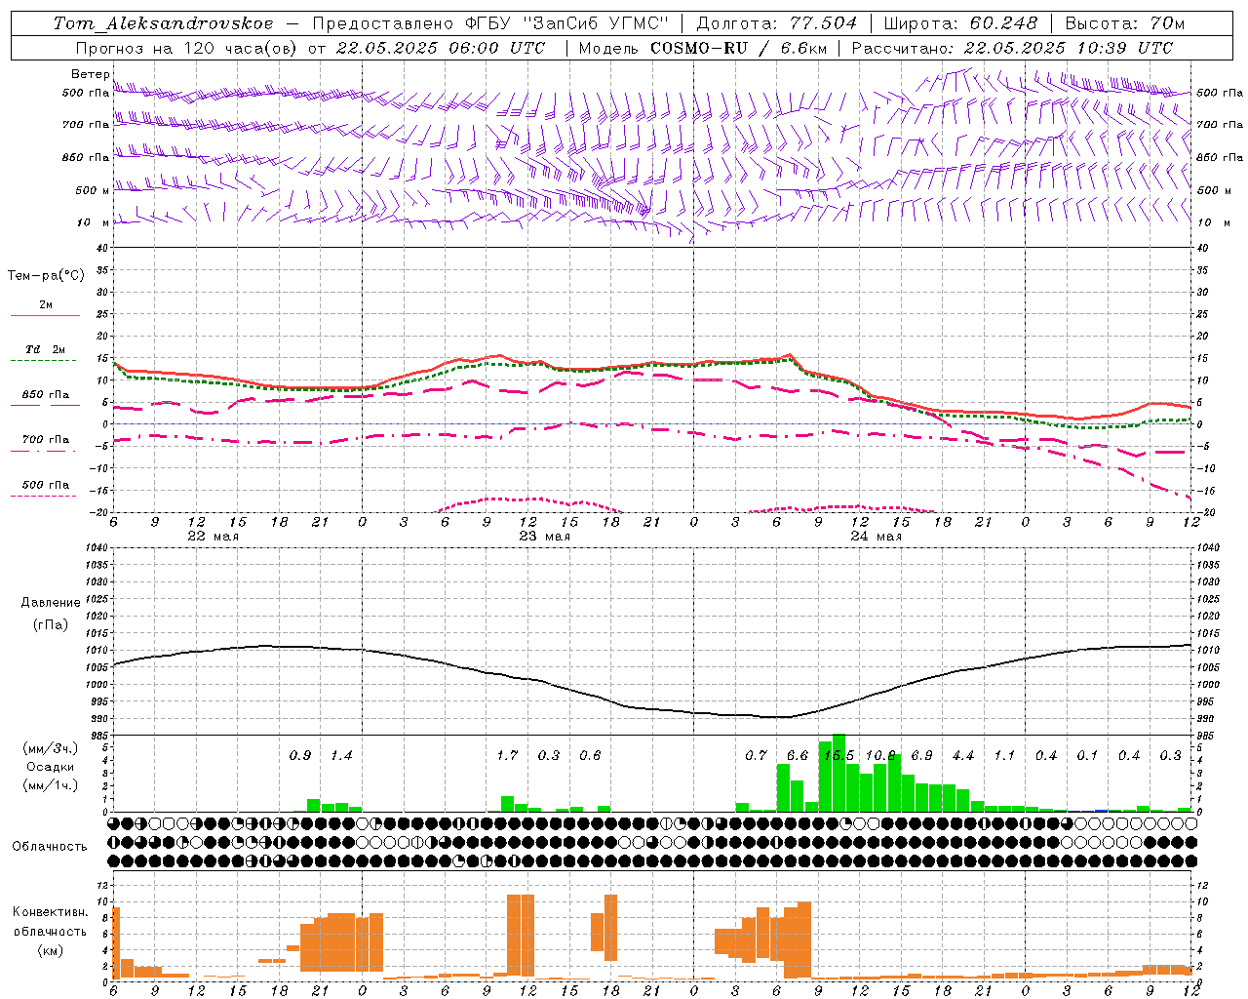1248x999 pixels.
Task: Click the 1.7 precipitation total value
Action: 507,756
